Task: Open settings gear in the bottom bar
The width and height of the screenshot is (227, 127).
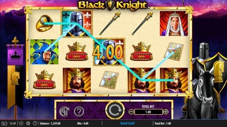Action: [28, 124]
